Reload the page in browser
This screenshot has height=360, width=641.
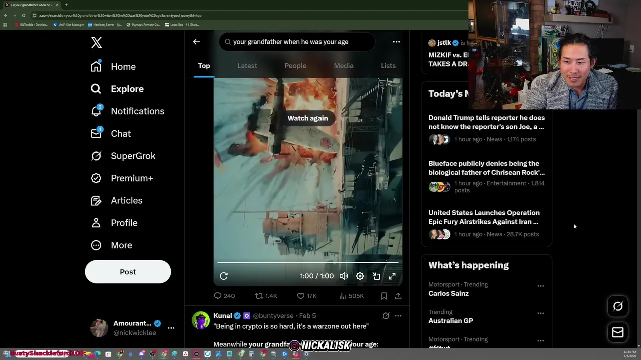pos(23,15)
